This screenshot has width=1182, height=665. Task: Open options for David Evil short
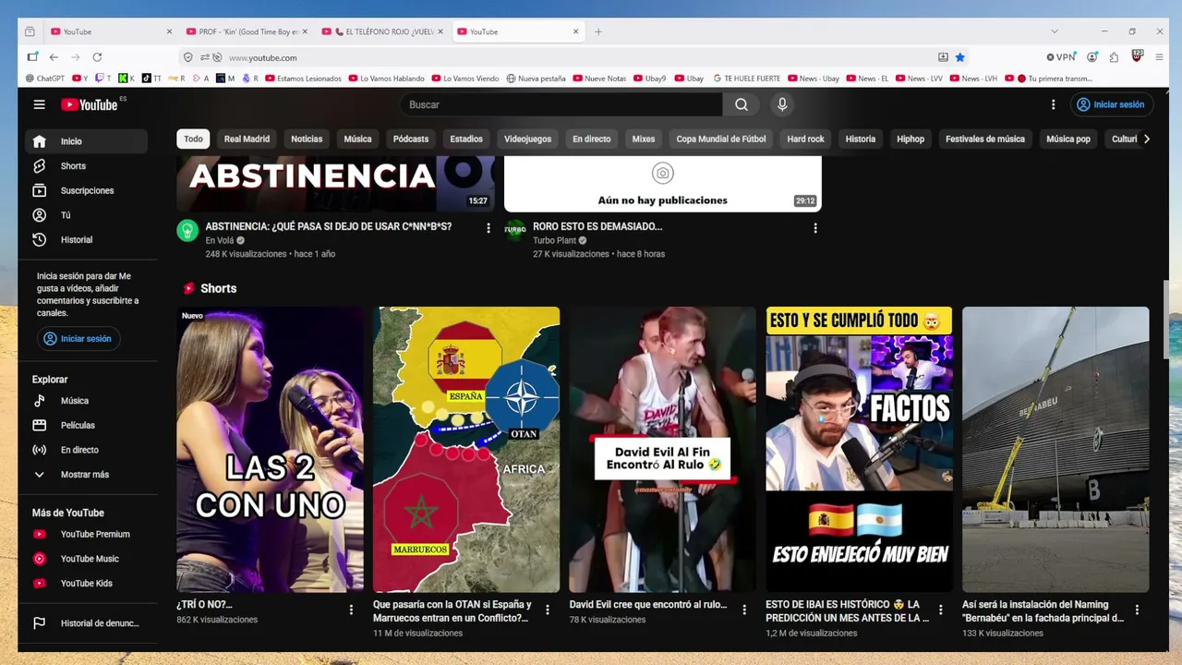(x=744, y=610)
